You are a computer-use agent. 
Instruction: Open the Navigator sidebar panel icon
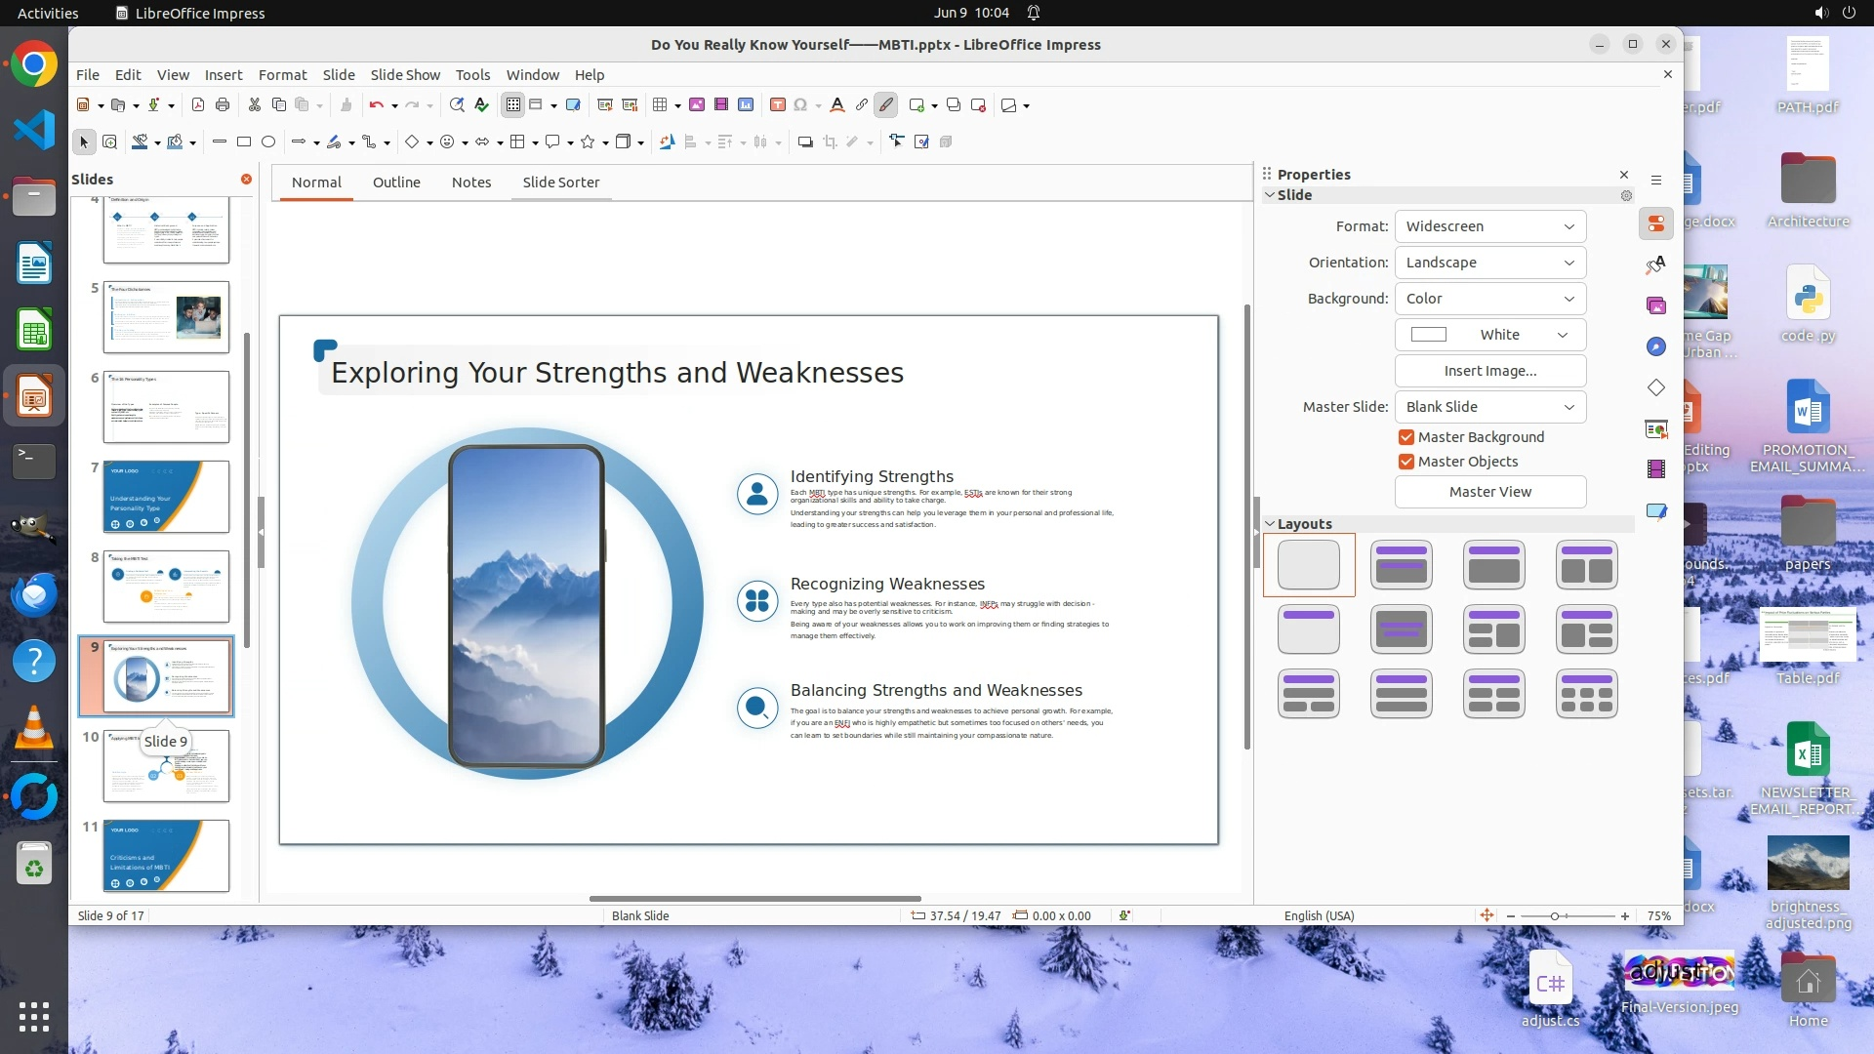1656,347
